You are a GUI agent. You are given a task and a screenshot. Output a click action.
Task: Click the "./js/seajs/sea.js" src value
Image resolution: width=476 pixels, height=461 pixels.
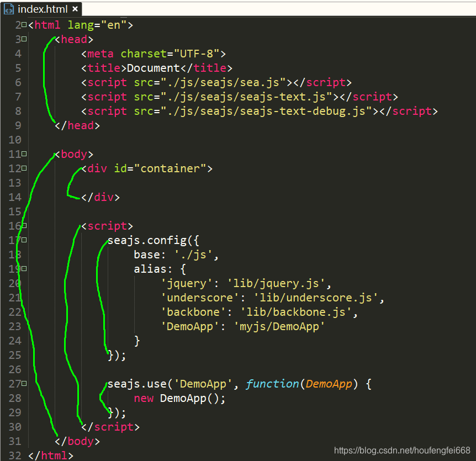224,82
